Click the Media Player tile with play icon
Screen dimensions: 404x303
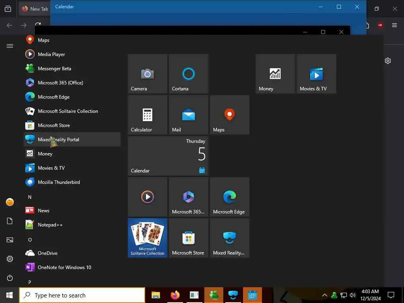[x=148, y=197]
